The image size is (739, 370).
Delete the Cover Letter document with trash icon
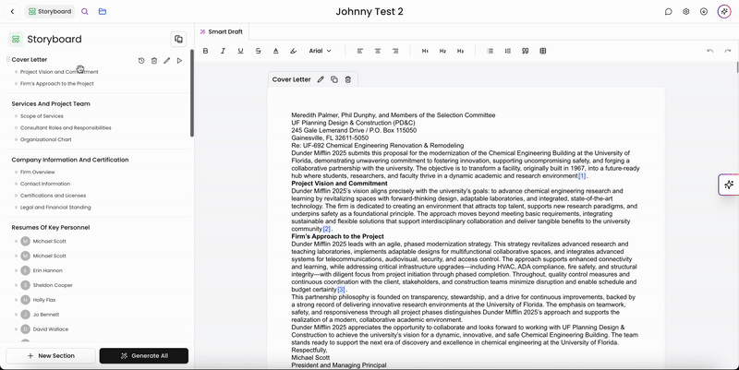tap(348, 79)
